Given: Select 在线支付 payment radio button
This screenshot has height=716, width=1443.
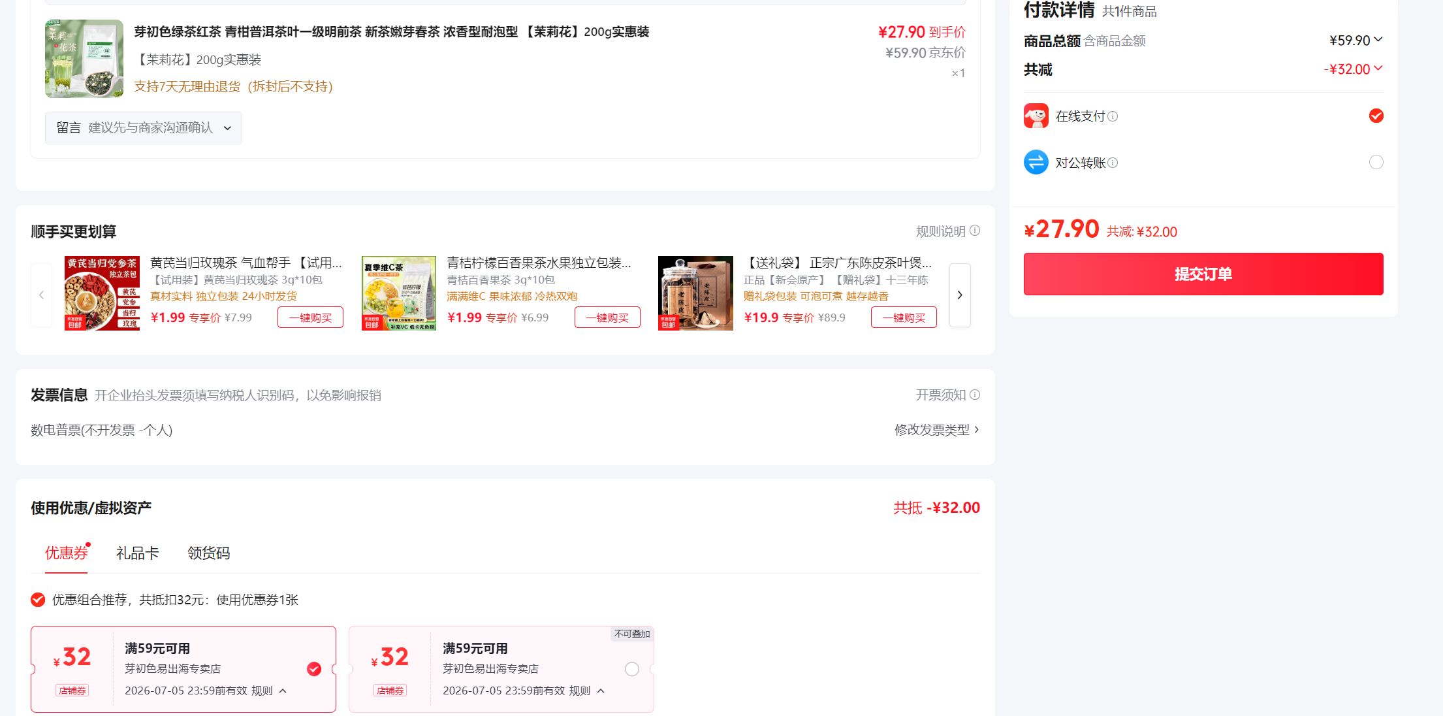Looking at the screenshot, I should (x=1376, y=116).
